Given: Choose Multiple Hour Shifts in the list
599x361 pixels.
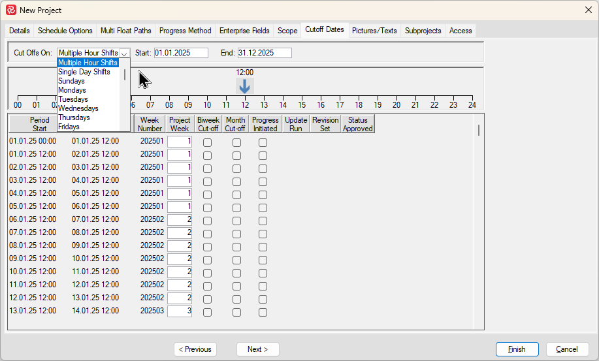Looking at the screenshot, I should point(88,63).
